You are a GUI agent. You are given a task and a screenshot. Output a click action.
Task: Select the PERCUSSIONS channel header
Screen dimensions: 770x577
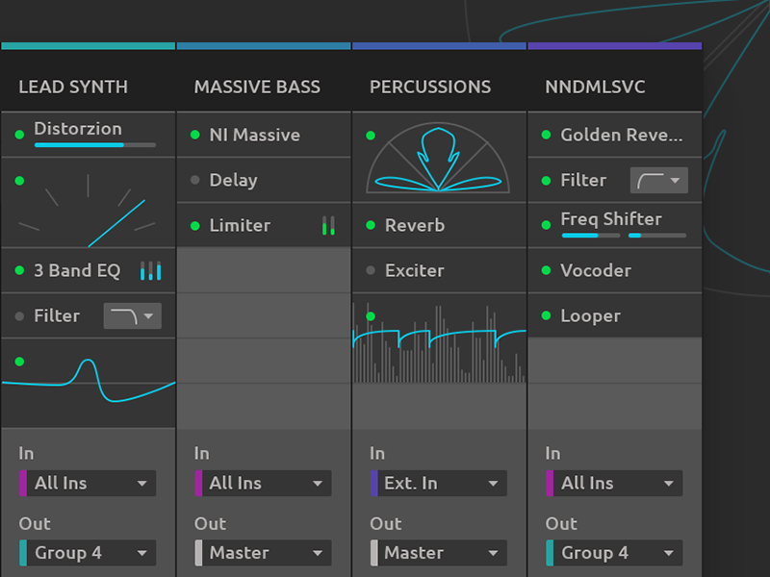click(429, 87)
